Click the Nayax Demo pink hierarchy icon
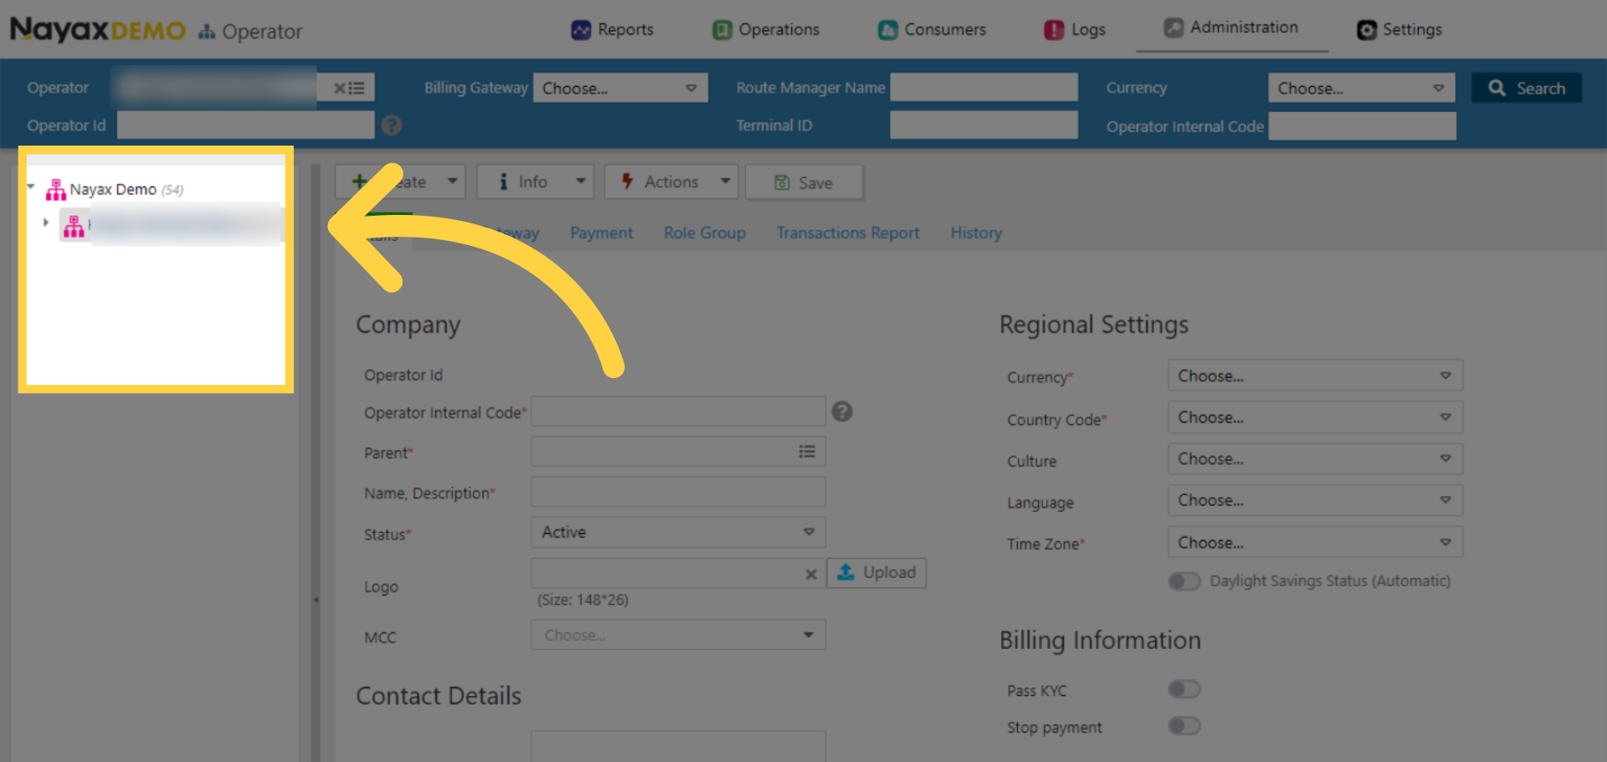The width and height of the screenshot is (1607, 762). (x=56, y=190)
